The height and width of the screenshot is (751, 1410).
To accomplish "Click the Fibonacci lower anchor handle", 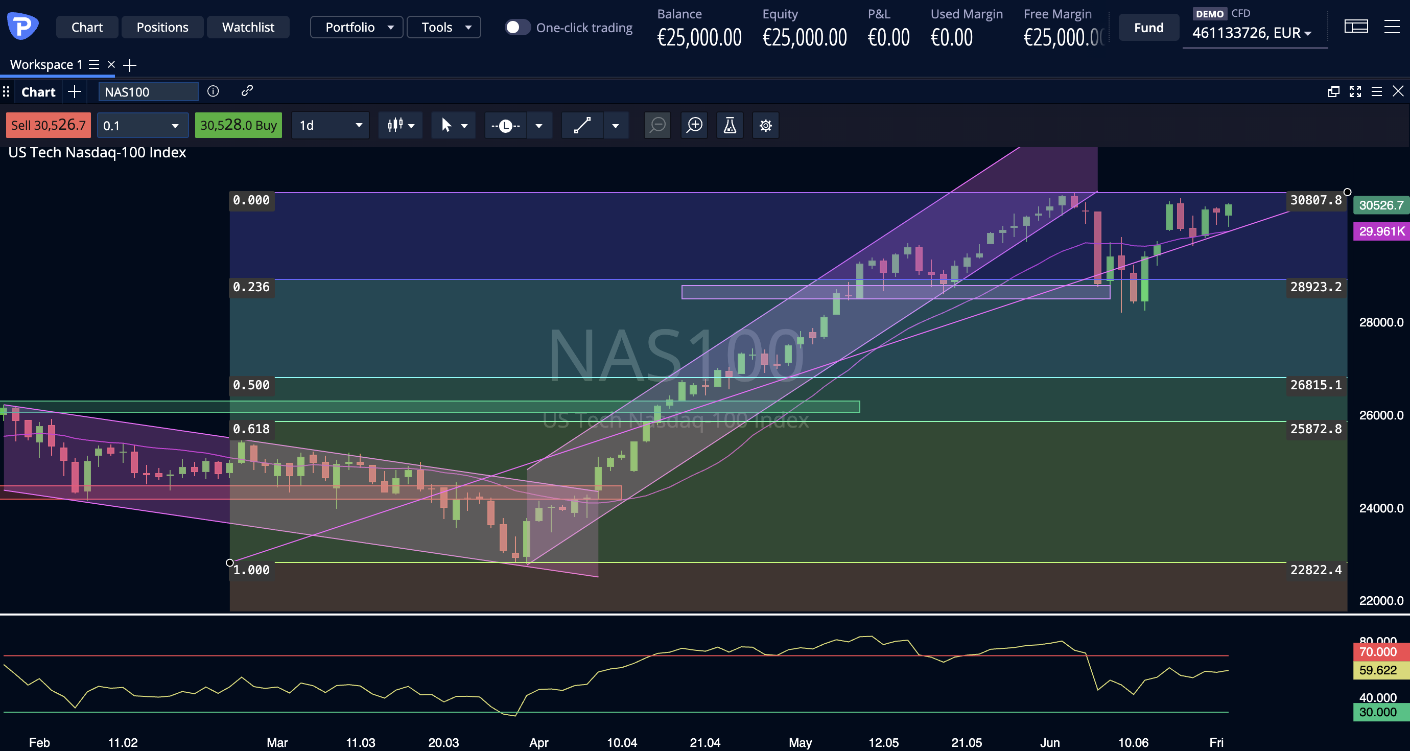I will pyautogui.click(x=230, y=562).
